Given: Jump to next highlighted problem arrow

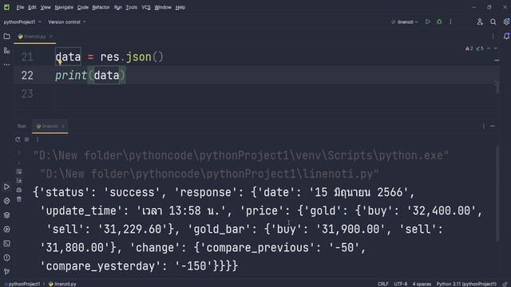Looking at the screenshot, I should tap(495, 49).
